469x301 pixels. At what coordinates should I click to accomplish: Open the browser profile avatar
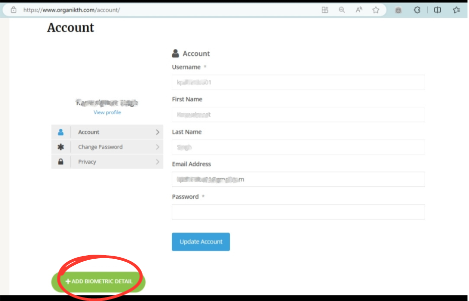pyautogui.click(x=398, y=10)
